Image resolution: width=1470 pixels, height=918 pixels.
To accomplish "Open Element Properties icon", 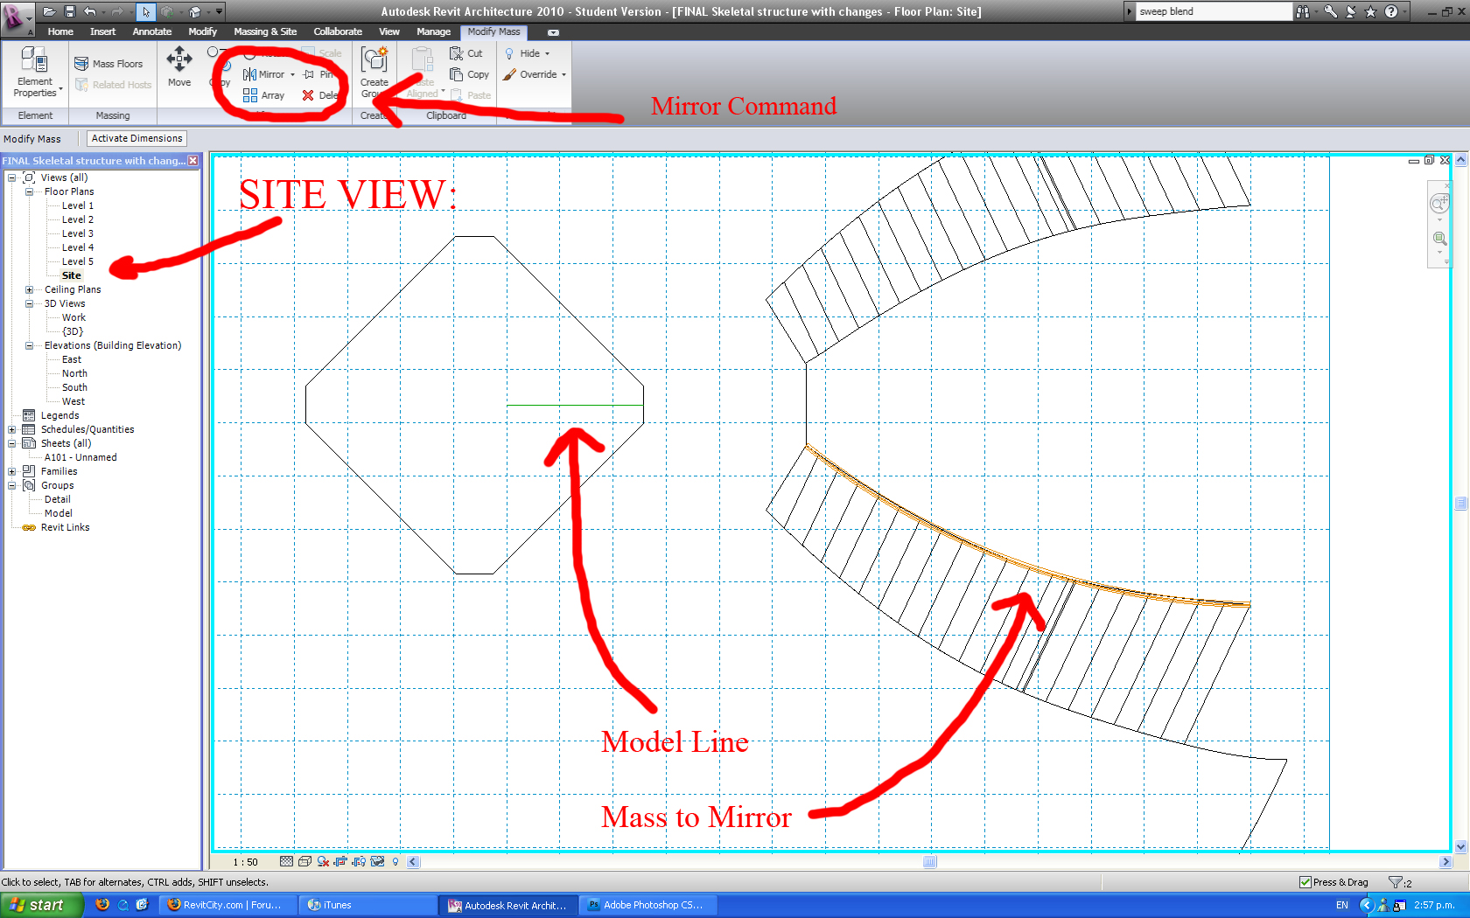I will point(35,61).
